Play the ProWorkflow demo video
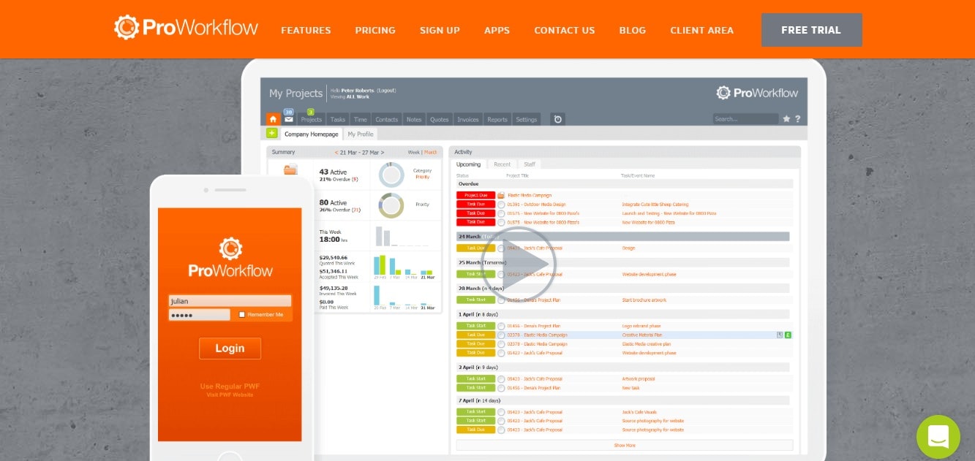 point(519,264)
